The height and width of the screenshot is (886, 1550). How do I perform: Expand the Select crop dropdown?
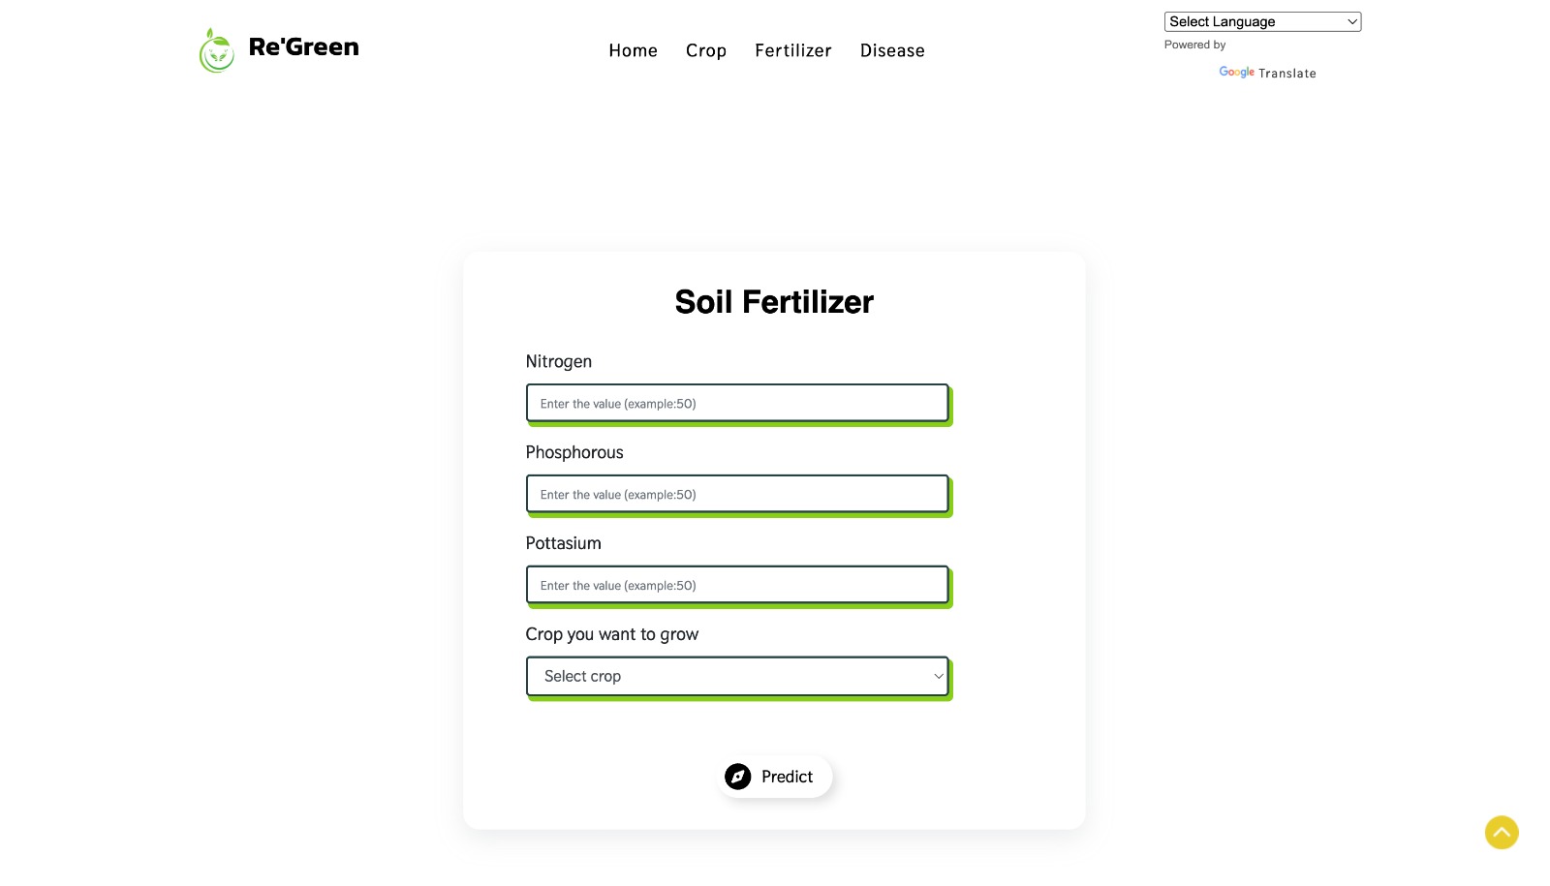pos(737,676)
